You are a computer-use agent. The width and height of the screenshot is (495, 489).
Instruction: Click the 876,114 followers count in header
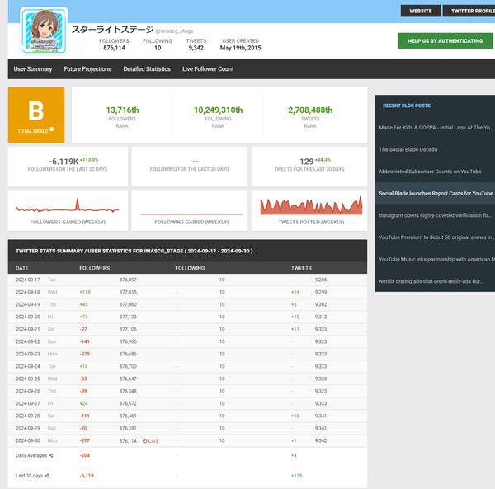(x=114, y=48)
